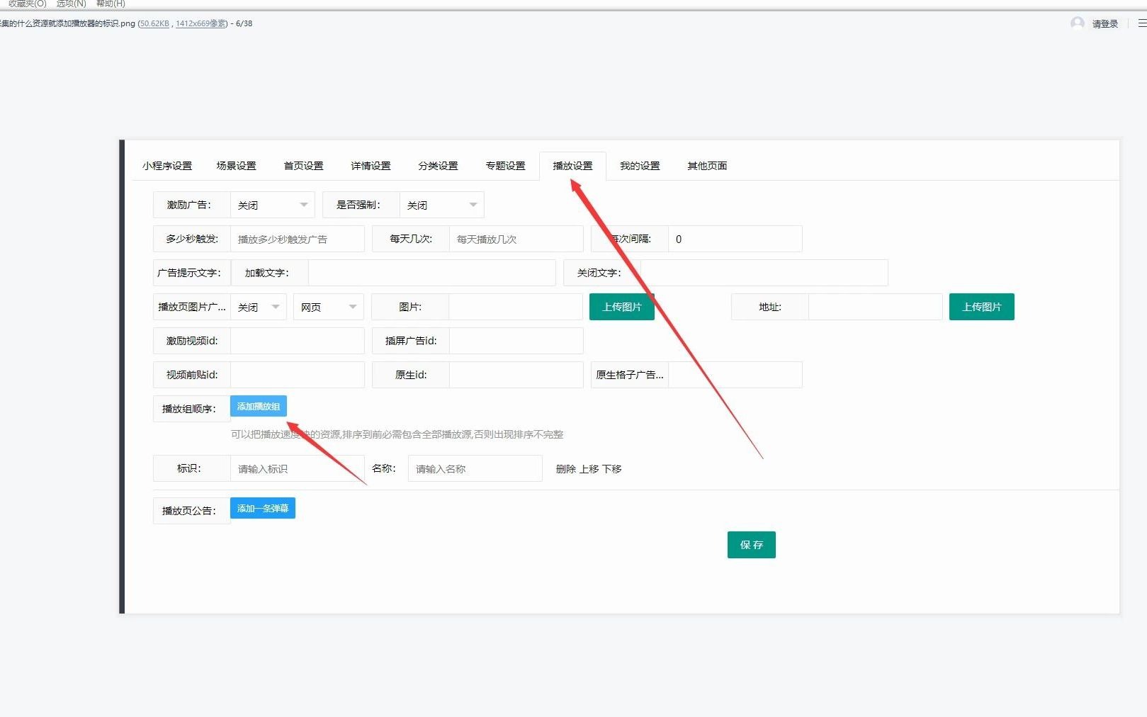Click the 上传图片 button next to 地址
1147x717 pixels.
[982, 307]
